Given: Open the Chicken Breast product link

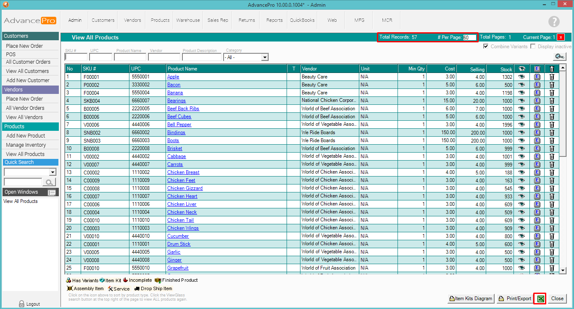Looking at the screenshot, I should tap(183, 172).
